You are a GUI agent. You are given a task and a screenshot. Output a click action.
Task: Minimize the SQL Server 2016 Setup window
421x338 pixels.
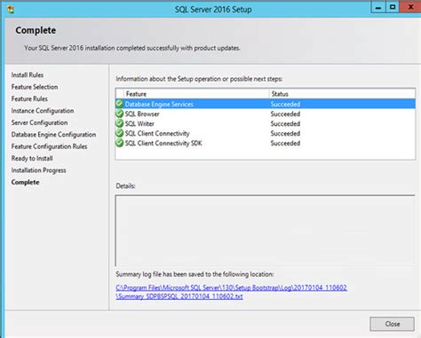pos(378,7)
